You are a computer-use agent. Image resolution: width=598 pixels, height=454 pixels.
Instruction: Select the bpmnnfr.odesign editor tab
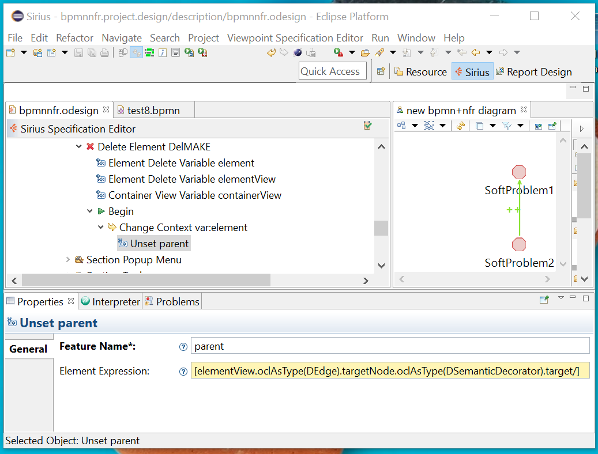point(58,111)
